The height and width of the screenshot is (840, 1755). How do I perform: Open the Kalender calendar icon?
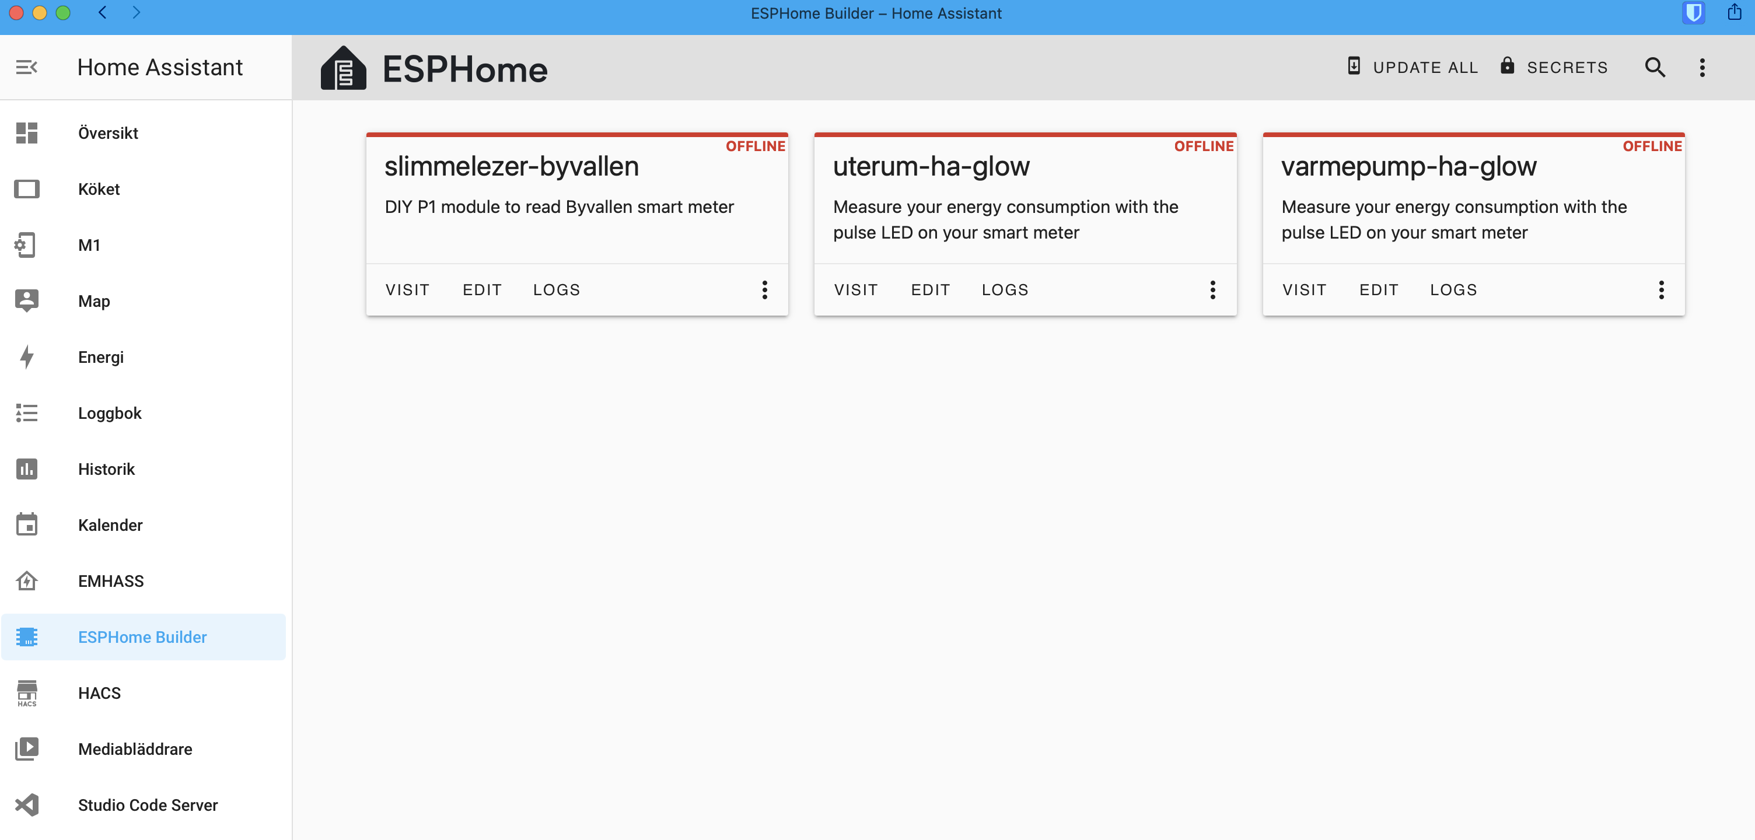click(26, 524)
